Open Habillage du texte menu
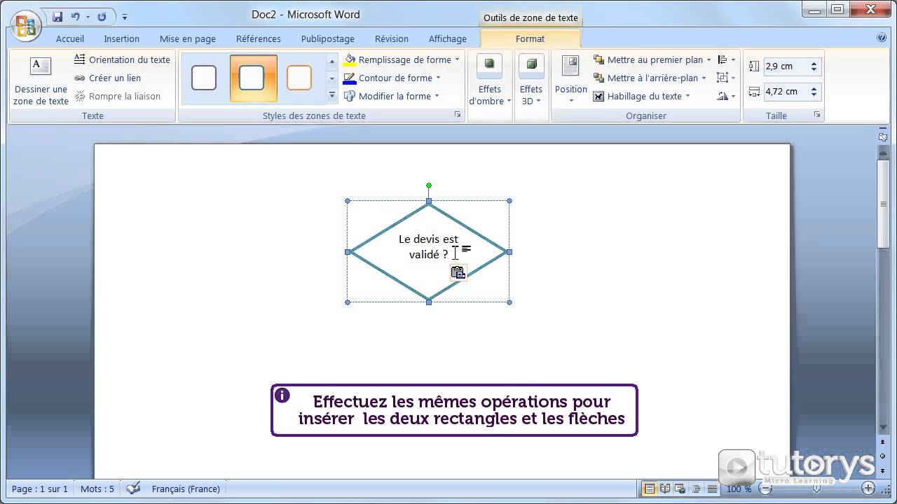This screenshot has height=504, width=897. (x=642, y=96)
